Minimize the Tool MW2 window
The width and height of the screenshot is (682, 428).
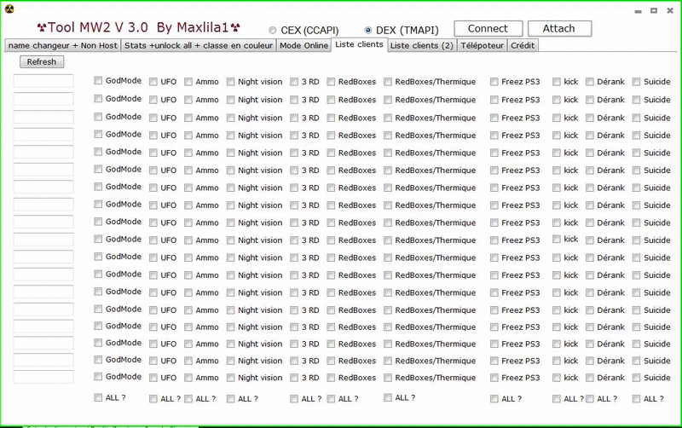(x=638, y=11)
